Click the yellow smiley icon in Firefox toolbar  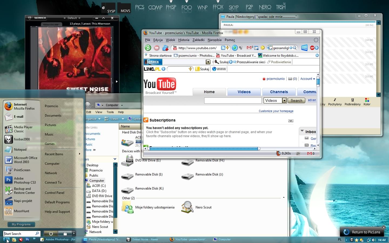click(263, 48)
